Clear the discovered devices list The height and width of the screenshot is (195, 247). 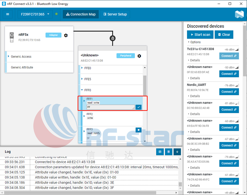click(x=224, y=35)
